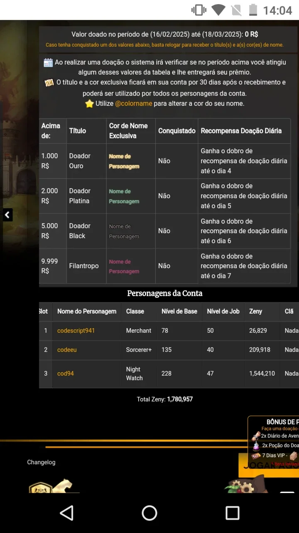This screenshot has width=299, height=533.
Task: Click base level 228 for cod94
Action: [167, 374]
